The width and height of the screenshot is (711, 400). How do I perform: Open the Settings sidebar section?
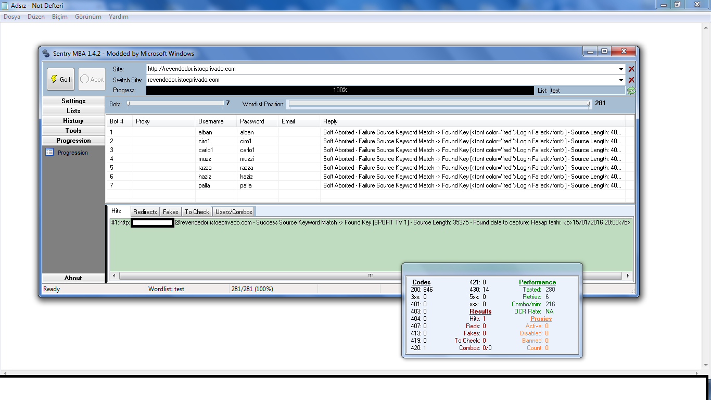click(73, 101)
